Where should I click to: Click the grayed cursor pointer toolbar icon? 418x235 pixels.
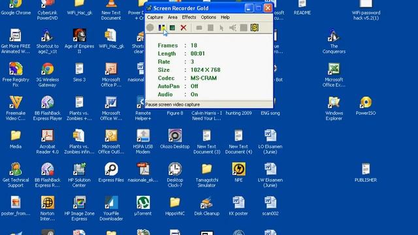221,27
